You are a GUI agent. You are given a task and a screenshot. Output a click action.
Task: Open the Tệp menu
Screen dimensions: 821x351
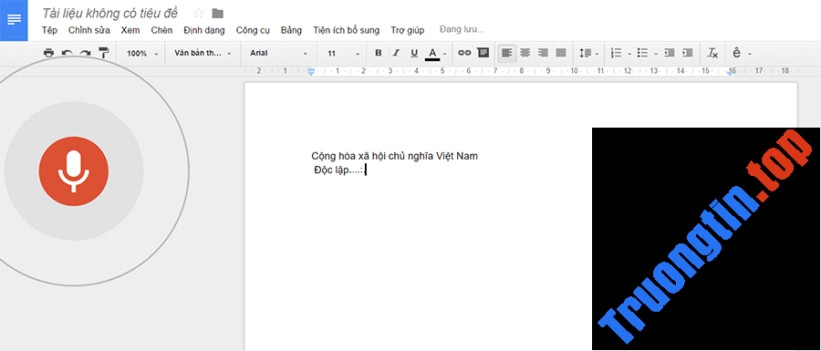pyautogui.click(x=50, y=30)
